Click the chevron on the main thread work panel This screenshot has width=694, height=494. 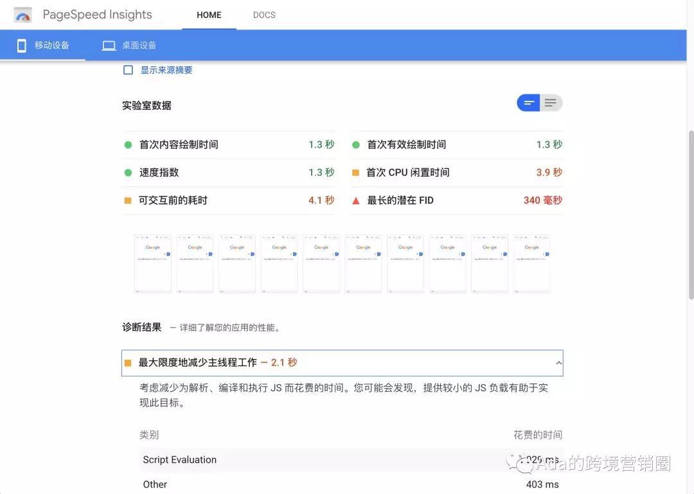tap(558, 362)
